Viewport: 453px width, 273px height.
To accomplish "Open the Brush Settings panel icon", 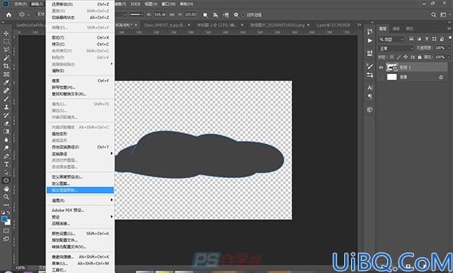I will click(370, 66).
